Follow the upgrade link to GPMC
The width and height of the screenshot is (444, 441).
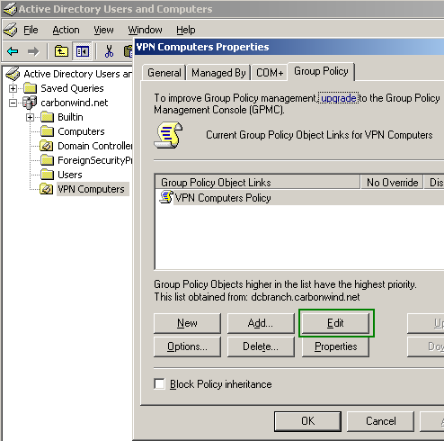click(x=339, y=98)
